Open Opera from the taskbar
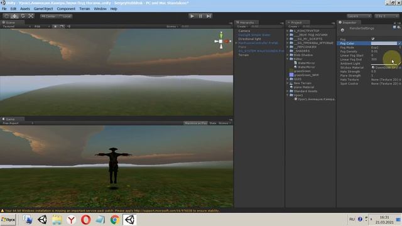 tap(86, 220)
